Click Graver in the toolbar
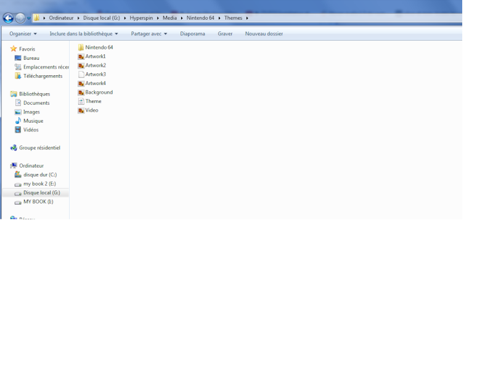The height and width of the screenshot is (373, 493). coord(225,34)
